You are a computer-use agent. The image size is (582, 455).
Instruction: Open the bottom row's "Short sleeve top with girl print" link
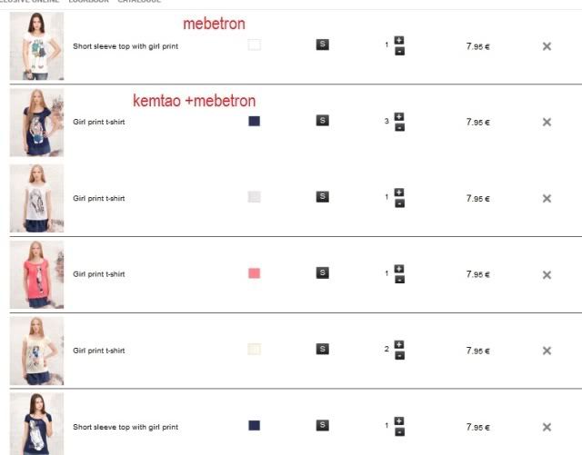coord(125,426)
